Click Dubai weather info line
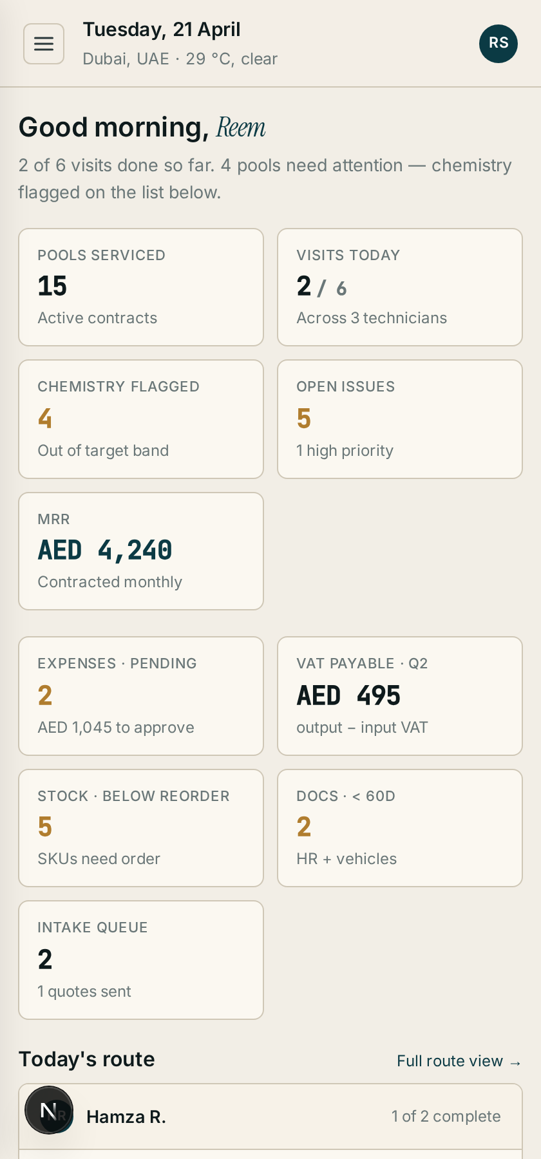Screen dimensions: 541x1159 180,59
